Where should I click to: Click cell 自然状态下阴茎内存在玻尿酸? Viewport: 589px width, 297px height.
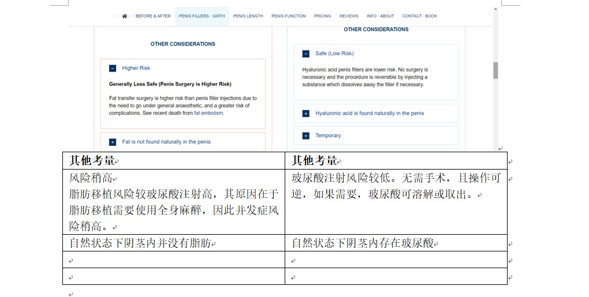tap(396, 243)
